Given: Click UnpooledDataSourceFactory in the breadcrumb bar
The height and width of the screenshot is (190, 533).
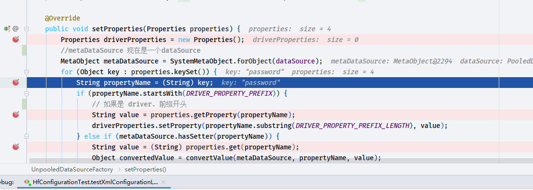Looking at the screenshot, I should (72, 169).
